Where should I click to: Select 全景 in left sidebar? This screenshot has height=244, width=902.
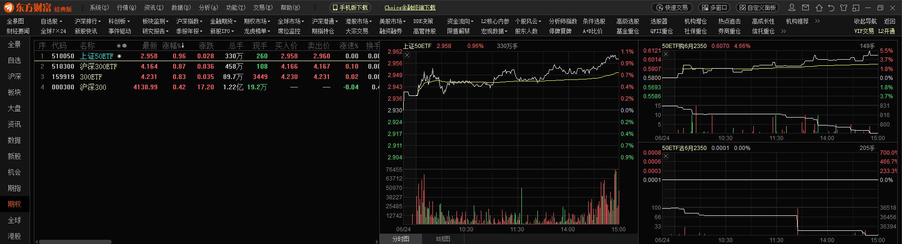click(15, 44)
